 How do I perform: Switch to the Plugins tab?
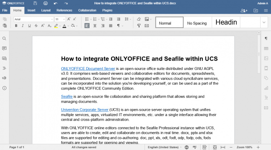(x=107, y=10)
